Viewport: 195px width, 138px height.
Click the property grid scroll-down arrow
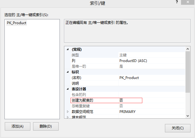(188, 116)
